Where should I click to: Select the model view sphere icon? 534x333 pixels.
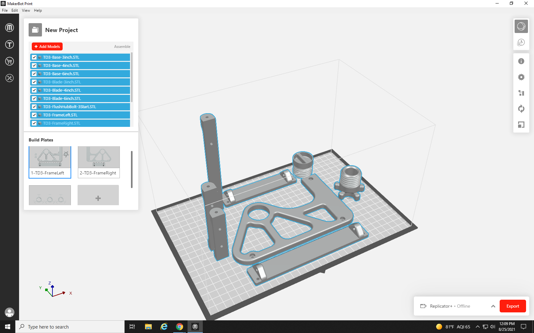coord(521,26)
